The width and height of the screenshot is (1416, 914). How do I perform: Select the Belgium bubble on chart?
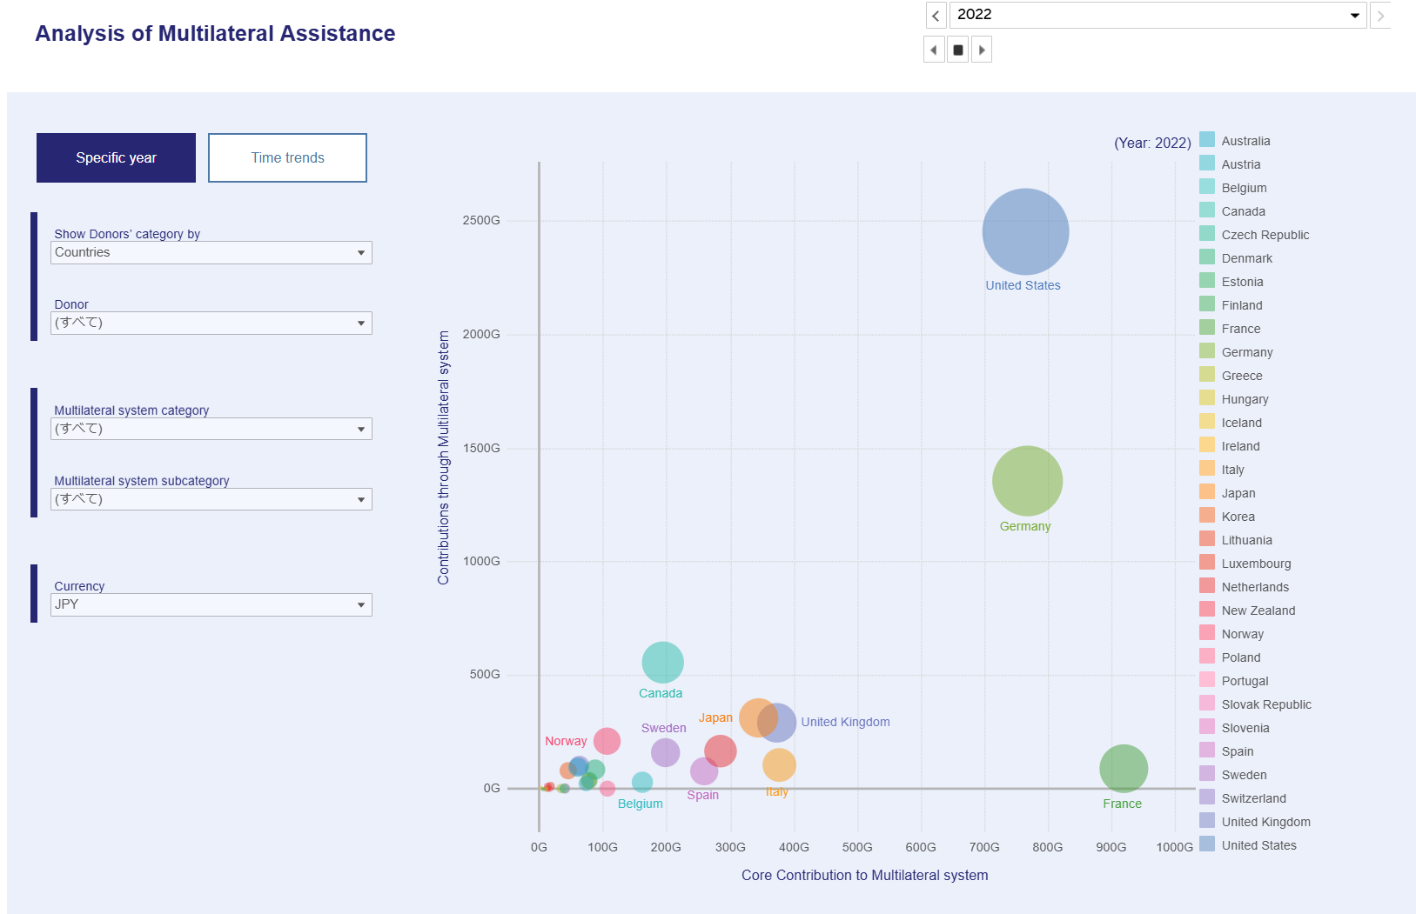[641, 783]
